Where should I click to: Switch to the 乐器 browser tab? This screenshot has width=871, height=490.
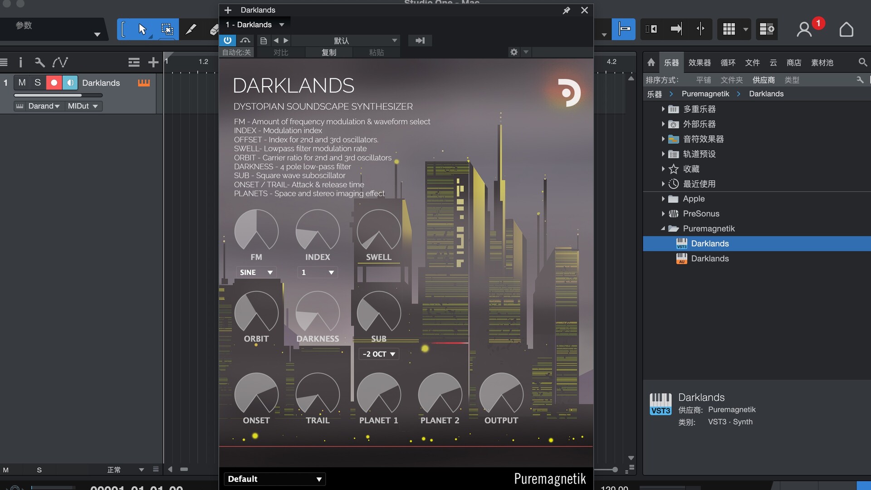coord(671,63)
